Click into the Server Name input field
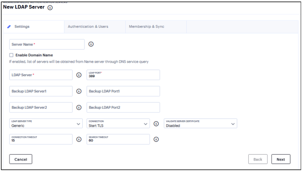Viewport: 302px width, 171px height. pos(47,44)
